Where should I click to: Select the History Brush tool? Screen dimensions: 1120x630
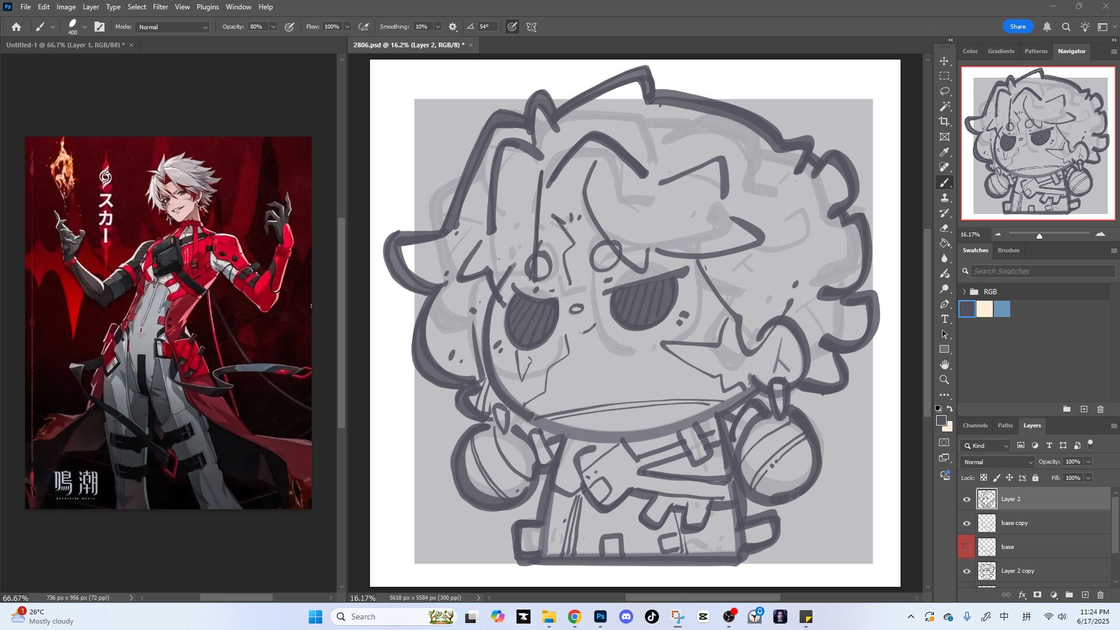tap(944, 213)
